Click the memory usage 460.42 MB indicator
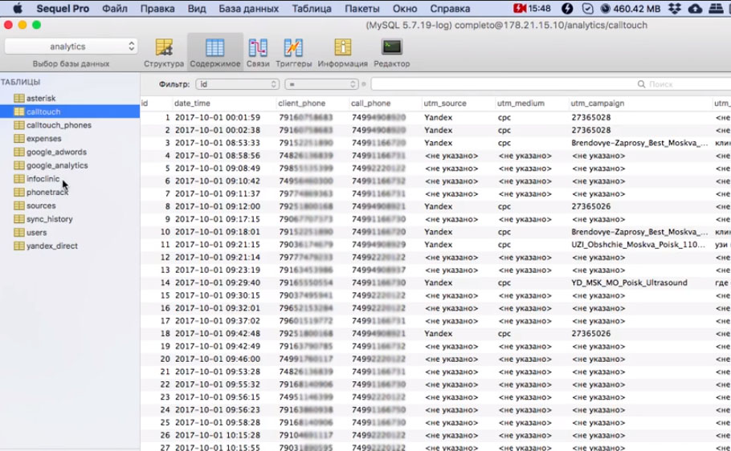 point(631,8)
